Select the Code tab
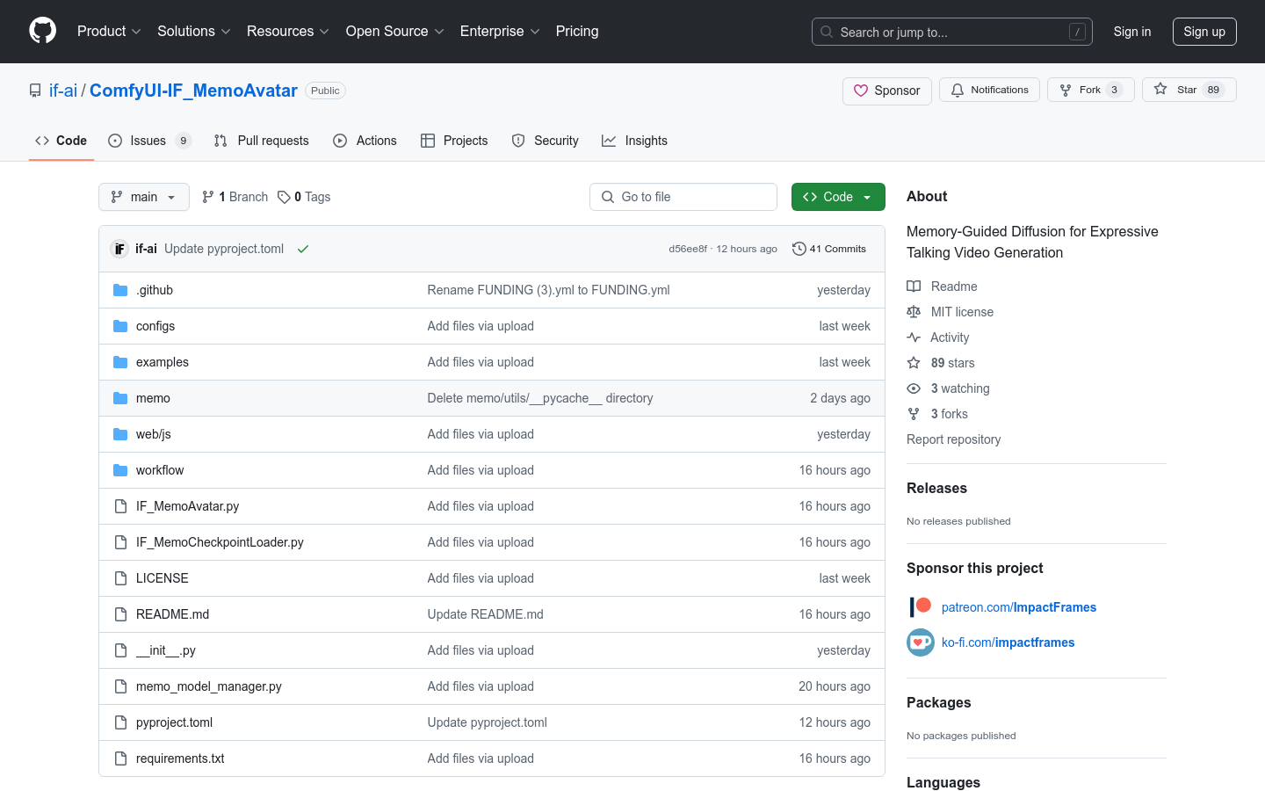Image resolution: width=1265 pixels, height=791 pixels. 61,141
